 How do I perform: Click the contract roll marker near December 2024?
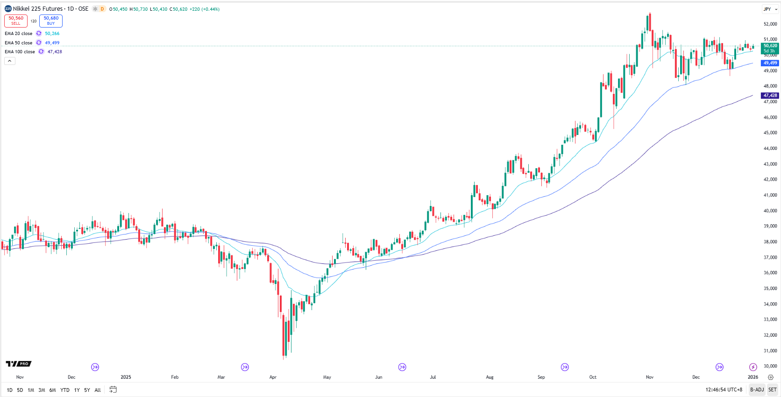click(95, 367)
